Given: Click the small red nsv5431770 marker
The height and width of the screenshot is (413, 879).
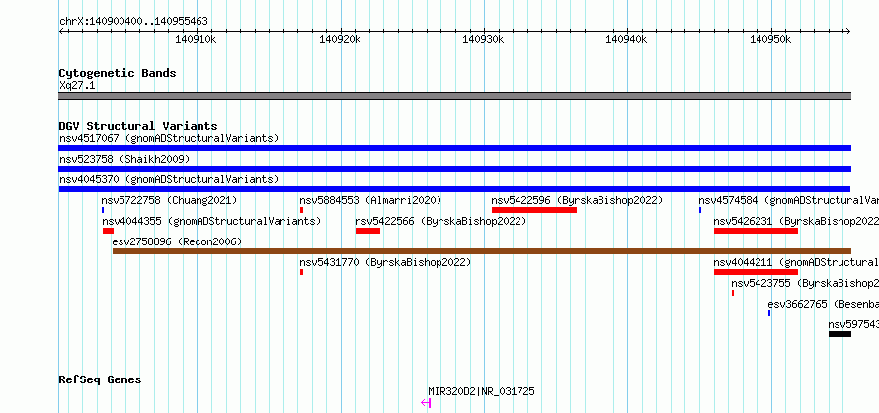Looking at the screenshot, I should point(301,272).
